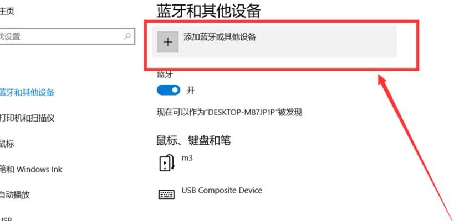
Task: Focus the 查找设置 search field
Action: coord(67,36)
